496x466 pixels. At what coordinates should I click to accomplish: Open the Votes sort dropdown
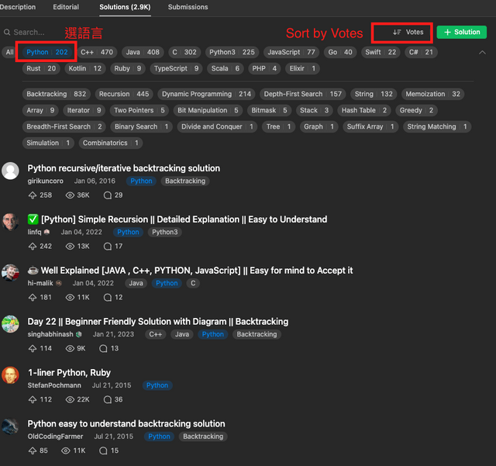coord(408,32)
